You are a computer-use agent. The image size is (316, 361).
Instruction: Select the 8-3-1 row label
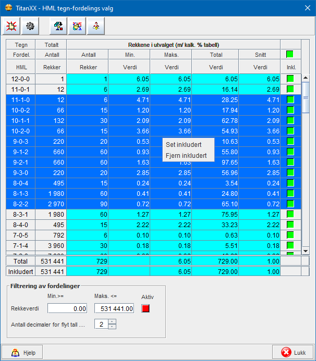tap(20, 214)
